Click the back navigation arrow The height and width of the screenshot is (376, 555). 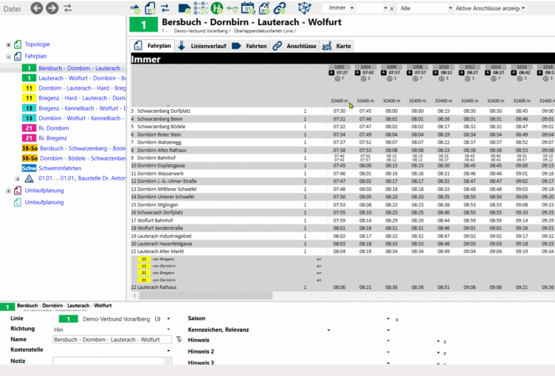click(35, 8)
